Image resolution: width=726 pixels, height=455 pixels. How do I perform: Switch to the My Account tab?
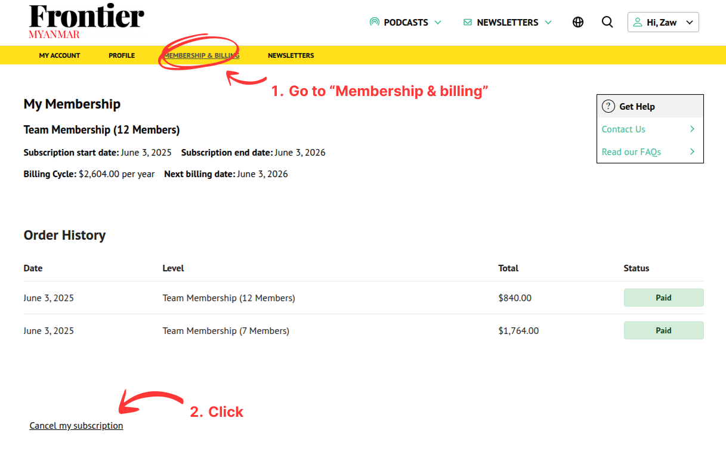coord(59,55)
